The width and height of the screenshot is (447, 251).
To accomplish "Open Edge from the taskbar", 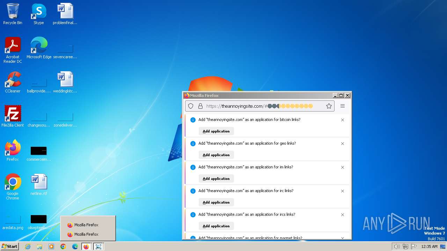I will [75, 246].
